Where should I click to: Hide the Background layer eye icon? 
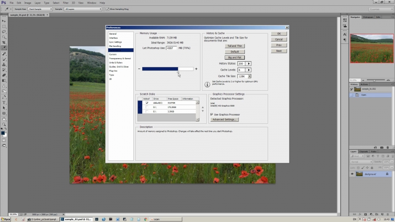[x=352, y=174]
